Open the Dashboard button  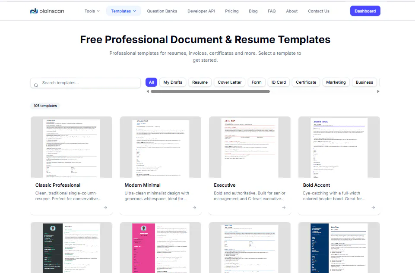365,11
